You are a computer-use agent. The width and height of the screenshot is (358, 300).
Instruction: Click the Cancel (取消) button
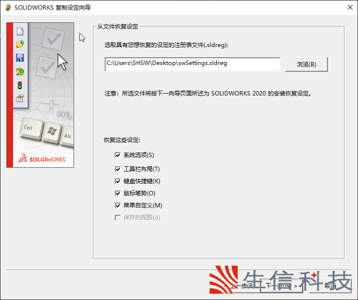tap(330, 285)
